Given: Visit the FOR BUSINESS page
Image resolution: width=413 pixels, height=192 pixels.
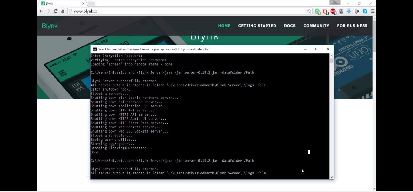Looking at the screenshot, I should (352, 26).
